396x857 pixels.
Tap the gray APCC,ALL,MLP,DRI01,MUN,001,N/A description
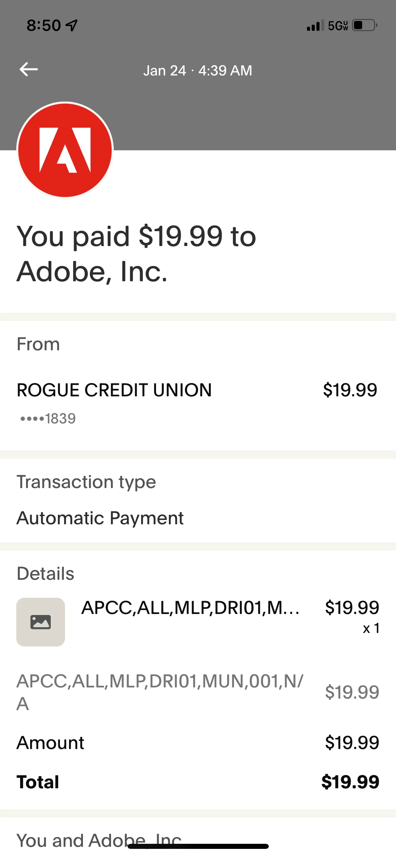pos(160,692)
